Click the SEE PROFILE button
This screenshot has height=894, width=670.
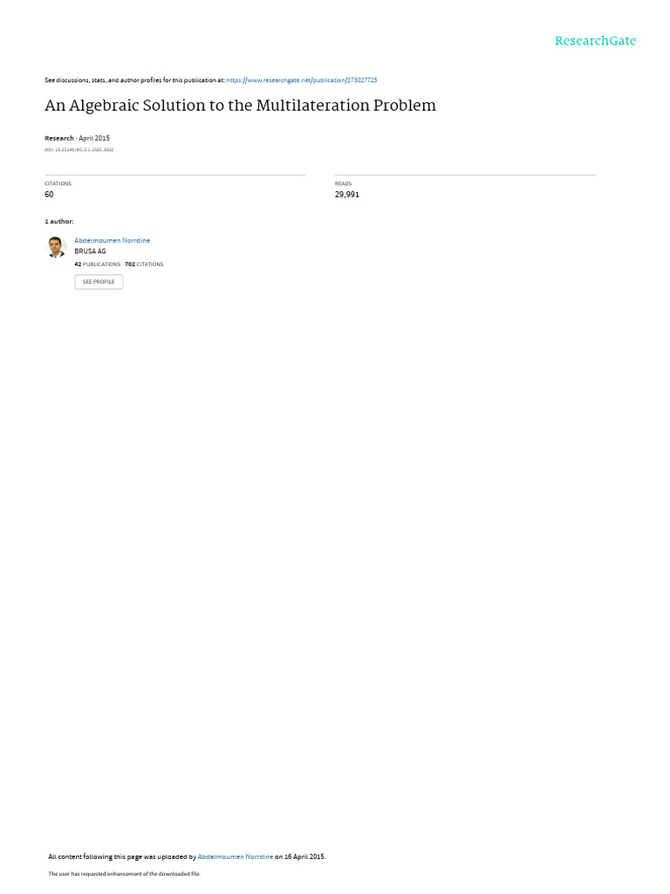coord(99,282)
